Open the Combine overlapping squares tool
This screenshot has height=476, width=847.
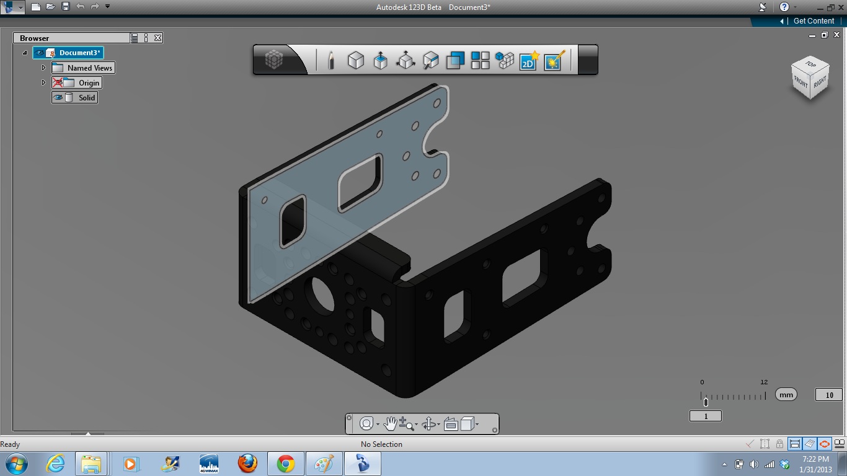455,60
